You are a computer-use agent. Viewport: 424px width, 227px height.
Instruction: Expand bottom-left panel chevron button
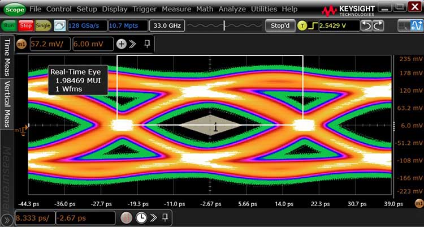point(7,220)
